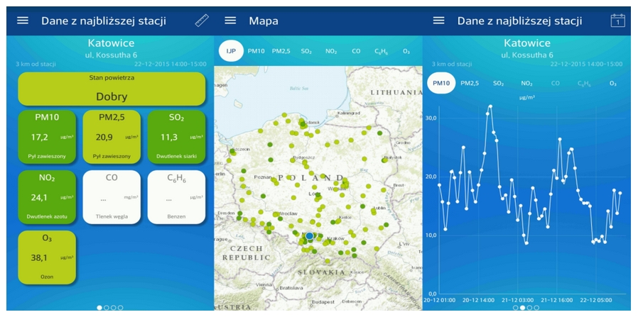Image resolution: width=638 pixels, height=317 pixels.
Task: Select the IJP filter on the map
Action: tap(231, 52)
